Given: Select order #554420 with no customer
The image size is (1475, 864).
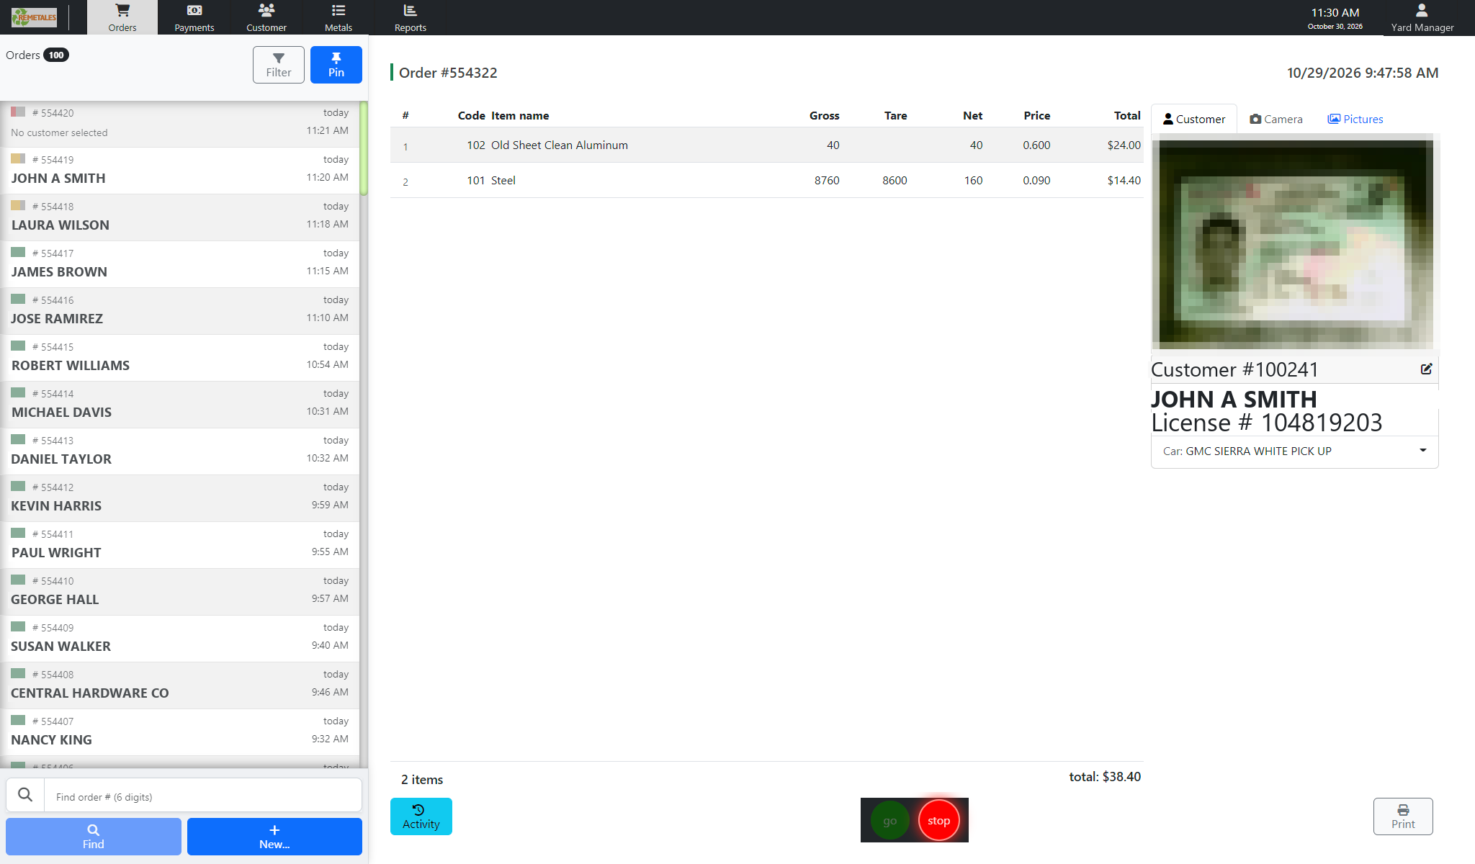Looking at the screenshot, I should point(179,124).
